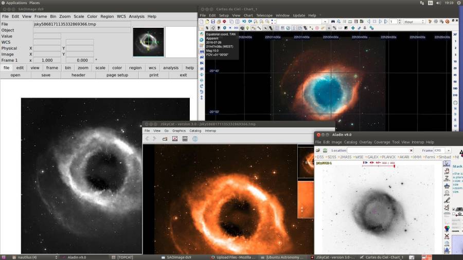Clear the Aladin Location field with X

point(411,151)
